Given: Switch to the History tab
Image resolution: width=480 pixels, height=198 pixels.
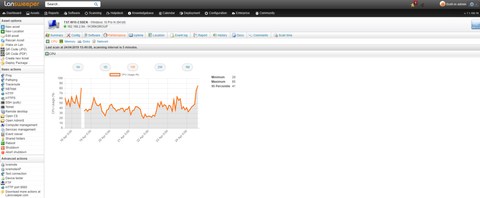Looking at the screenshot, I should [220, 35].
